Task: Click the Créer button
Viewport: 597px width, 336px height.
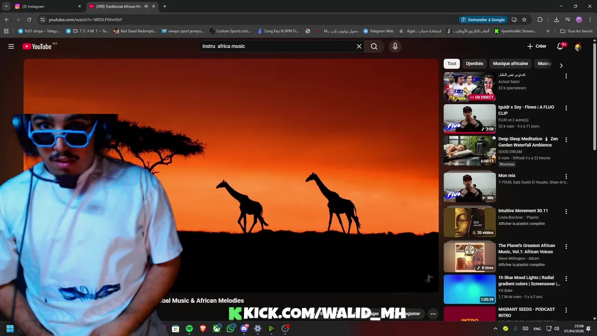Action: 537,46
